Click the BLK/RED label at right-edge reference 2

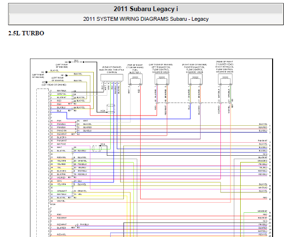(263, 127)
